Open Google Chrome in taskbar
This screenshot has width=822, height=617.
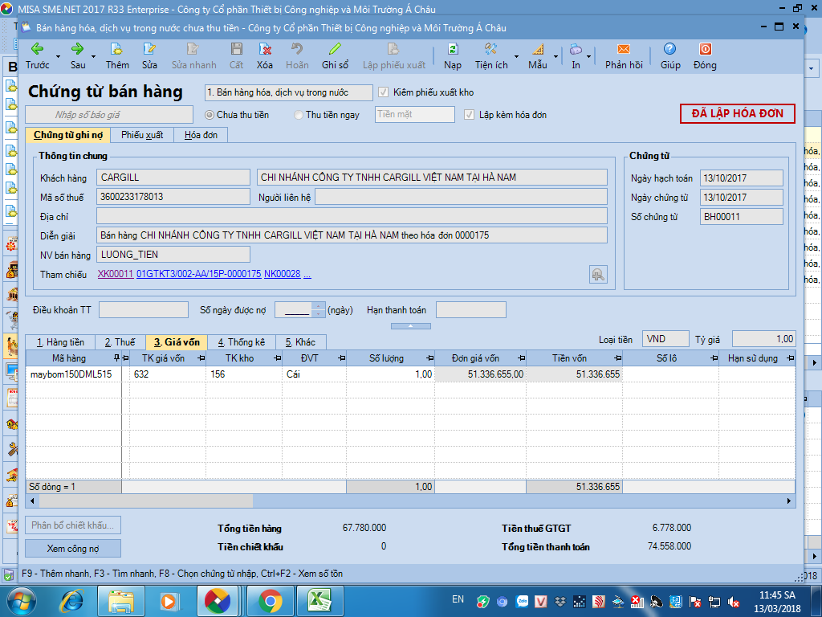(270, 601)
